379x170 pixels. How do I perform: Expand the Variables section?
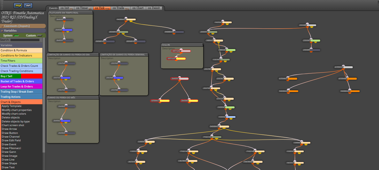click(23, 31)
